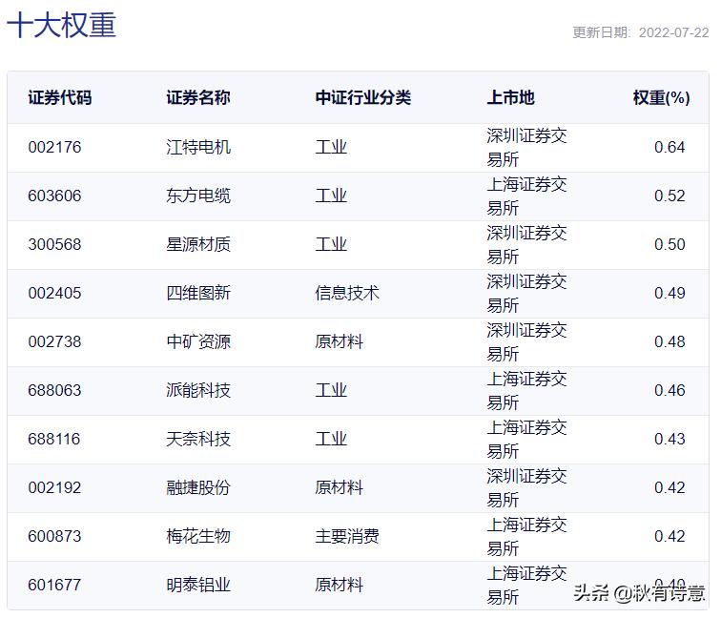721x618 pixels.
Task: Click the 0.42 weight for 融捷股份
Action: [669, 488]
